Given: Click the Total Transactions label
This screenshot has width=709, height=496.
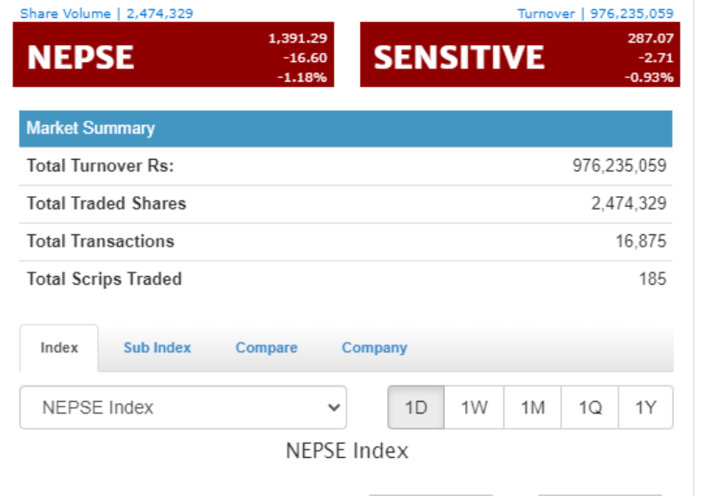Looking at the screenshot, I should pos(100,241).
